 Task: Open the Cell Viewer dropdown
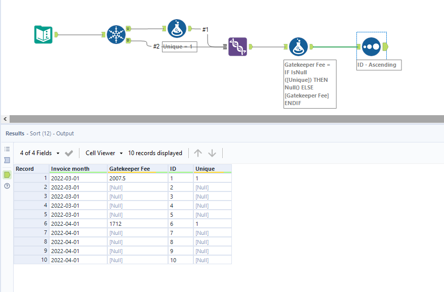104,153
